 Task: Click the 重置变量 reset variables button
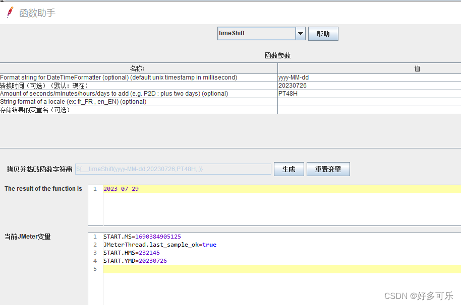(x=328, y=169)
